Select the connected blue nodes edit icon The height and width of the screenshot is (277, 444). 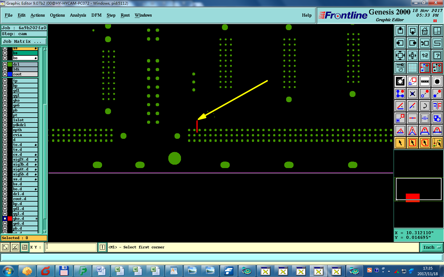400,94
